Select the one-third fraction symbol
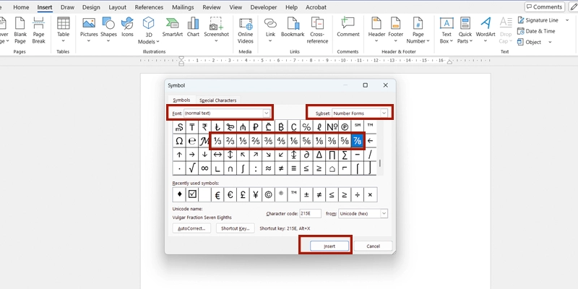 (x=217, y=141)
